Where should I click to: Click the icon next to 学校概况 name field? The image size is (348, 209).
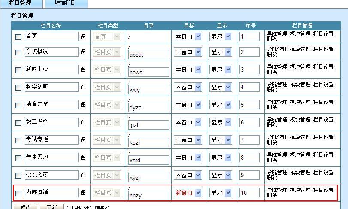tap(83, 52)
